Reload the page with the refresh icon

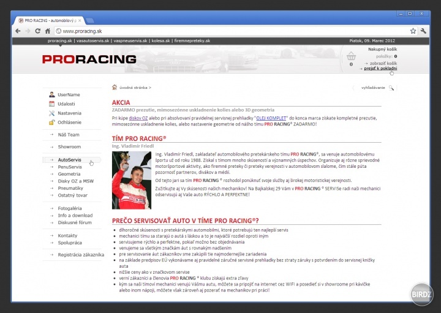pyautogui.click(x=38, y=31)
